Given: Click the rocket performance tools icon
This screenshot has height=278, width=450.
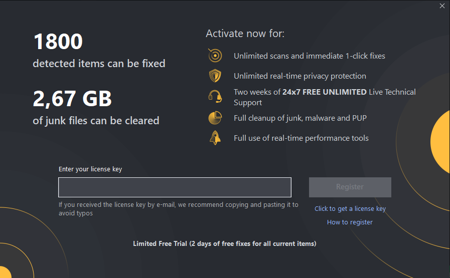Looking at the screenshot, I should point(215,138).
